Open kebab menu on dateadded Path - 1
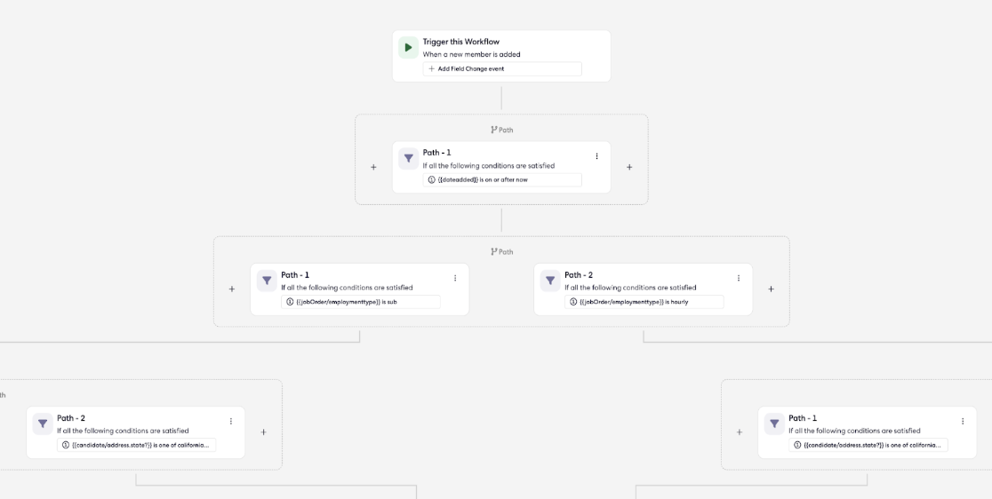Image resolution: width=992 pixels, height=499 pixels. [x=596, y=156]
